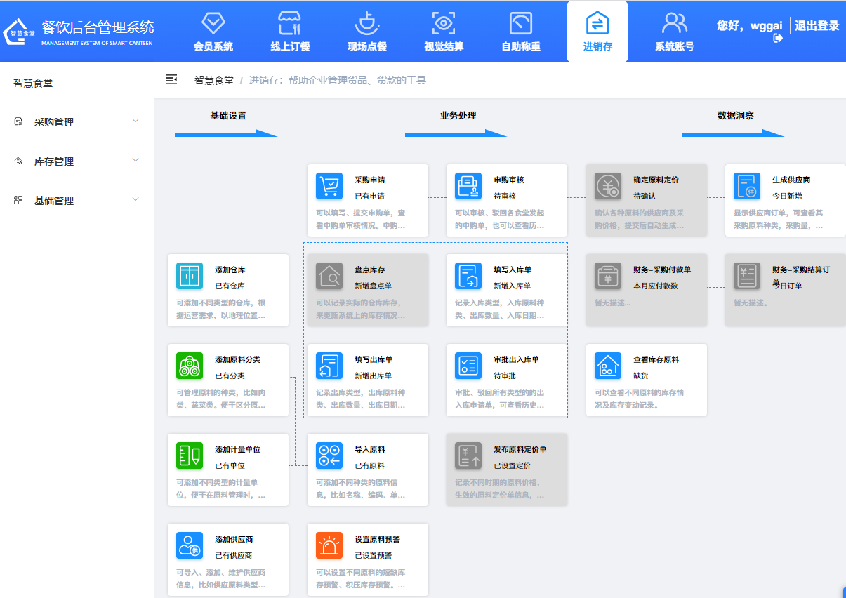The image size is (846, 598).
Task: Select the 添加供应商 supplier icon
Action: (x=189, y=545)
